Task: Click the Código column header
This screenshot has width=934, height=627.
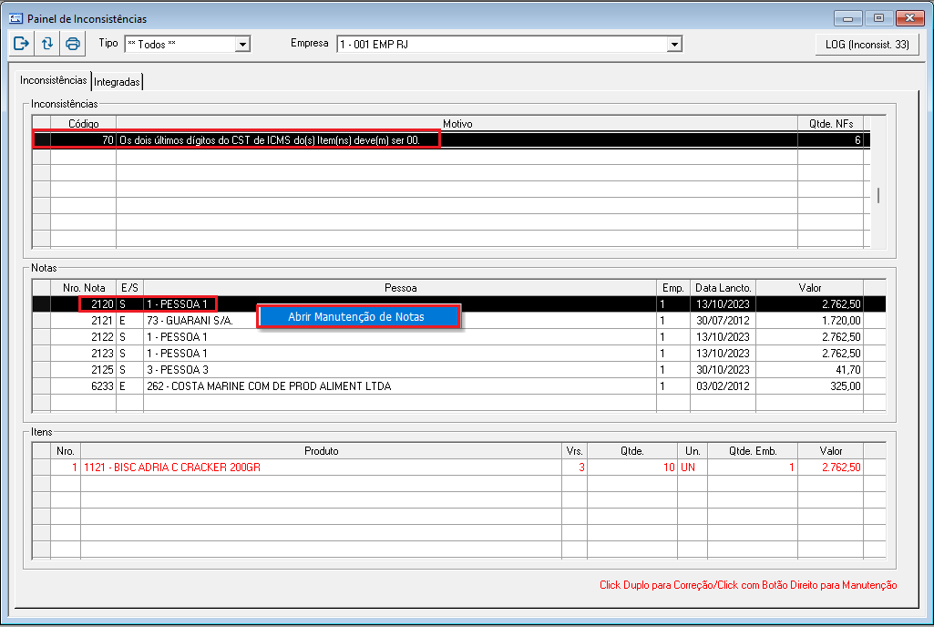Action: [x=84, y=123]
